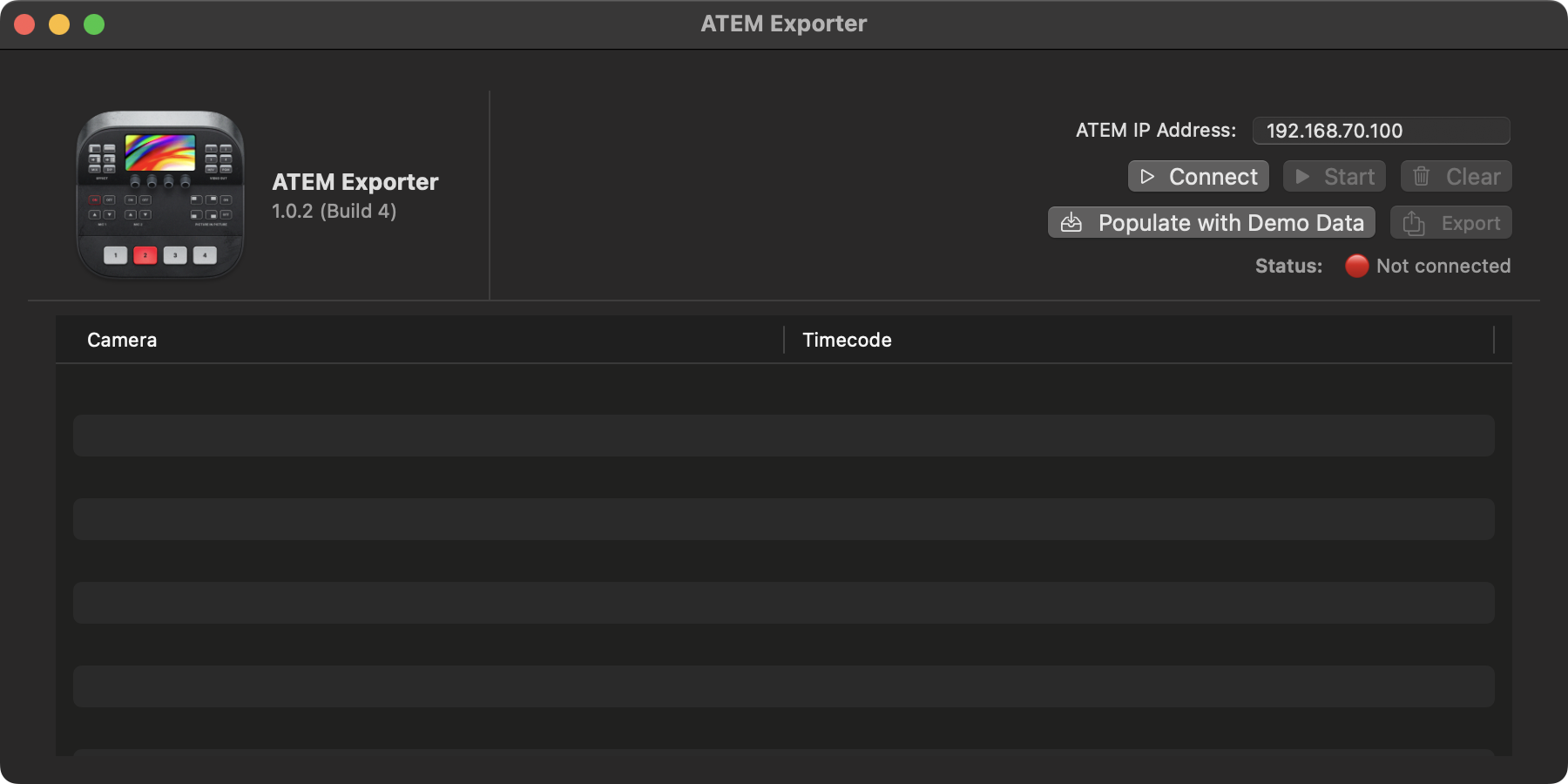Click the "ATEM IP Address:" label

pyautogui.click(x=1155, y=131)
